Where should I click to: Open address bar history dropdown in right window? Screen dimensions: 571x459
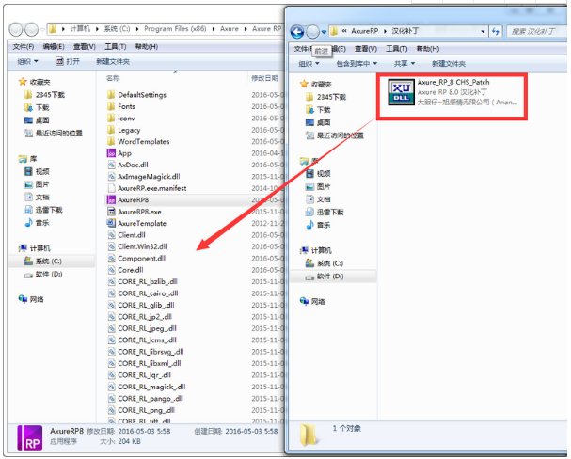[483, 32]
